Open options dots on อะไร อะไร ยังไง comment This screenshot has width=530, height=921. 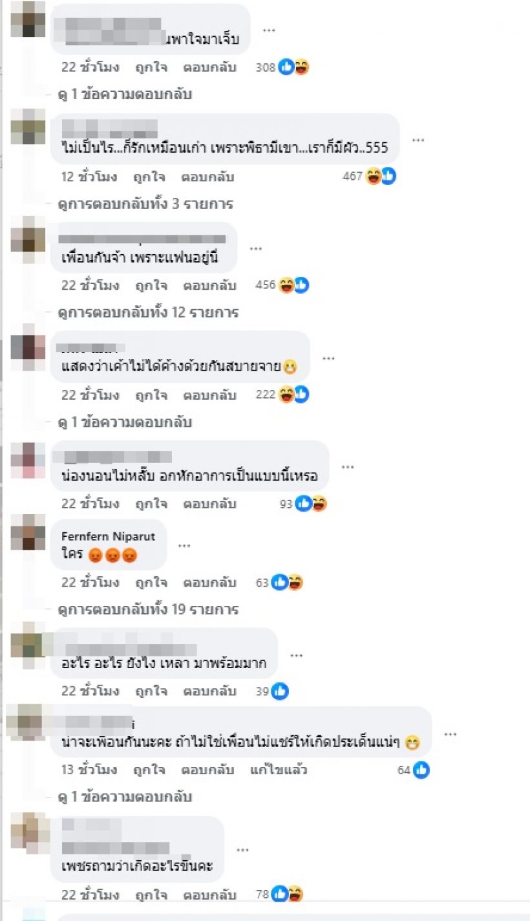pyautogui.click(x=296, y=656)
